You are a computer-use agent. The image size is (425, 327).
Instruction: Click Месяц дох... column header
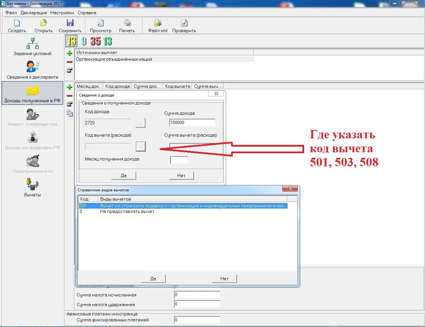(89, 86)
